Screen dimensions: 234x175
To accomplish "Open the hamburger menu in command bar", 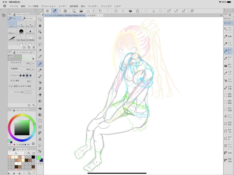I will click(x=47, y=11).
